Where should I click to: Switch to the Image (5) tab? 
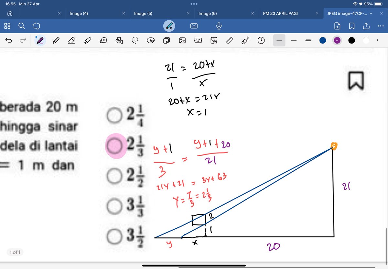(143, 14)
